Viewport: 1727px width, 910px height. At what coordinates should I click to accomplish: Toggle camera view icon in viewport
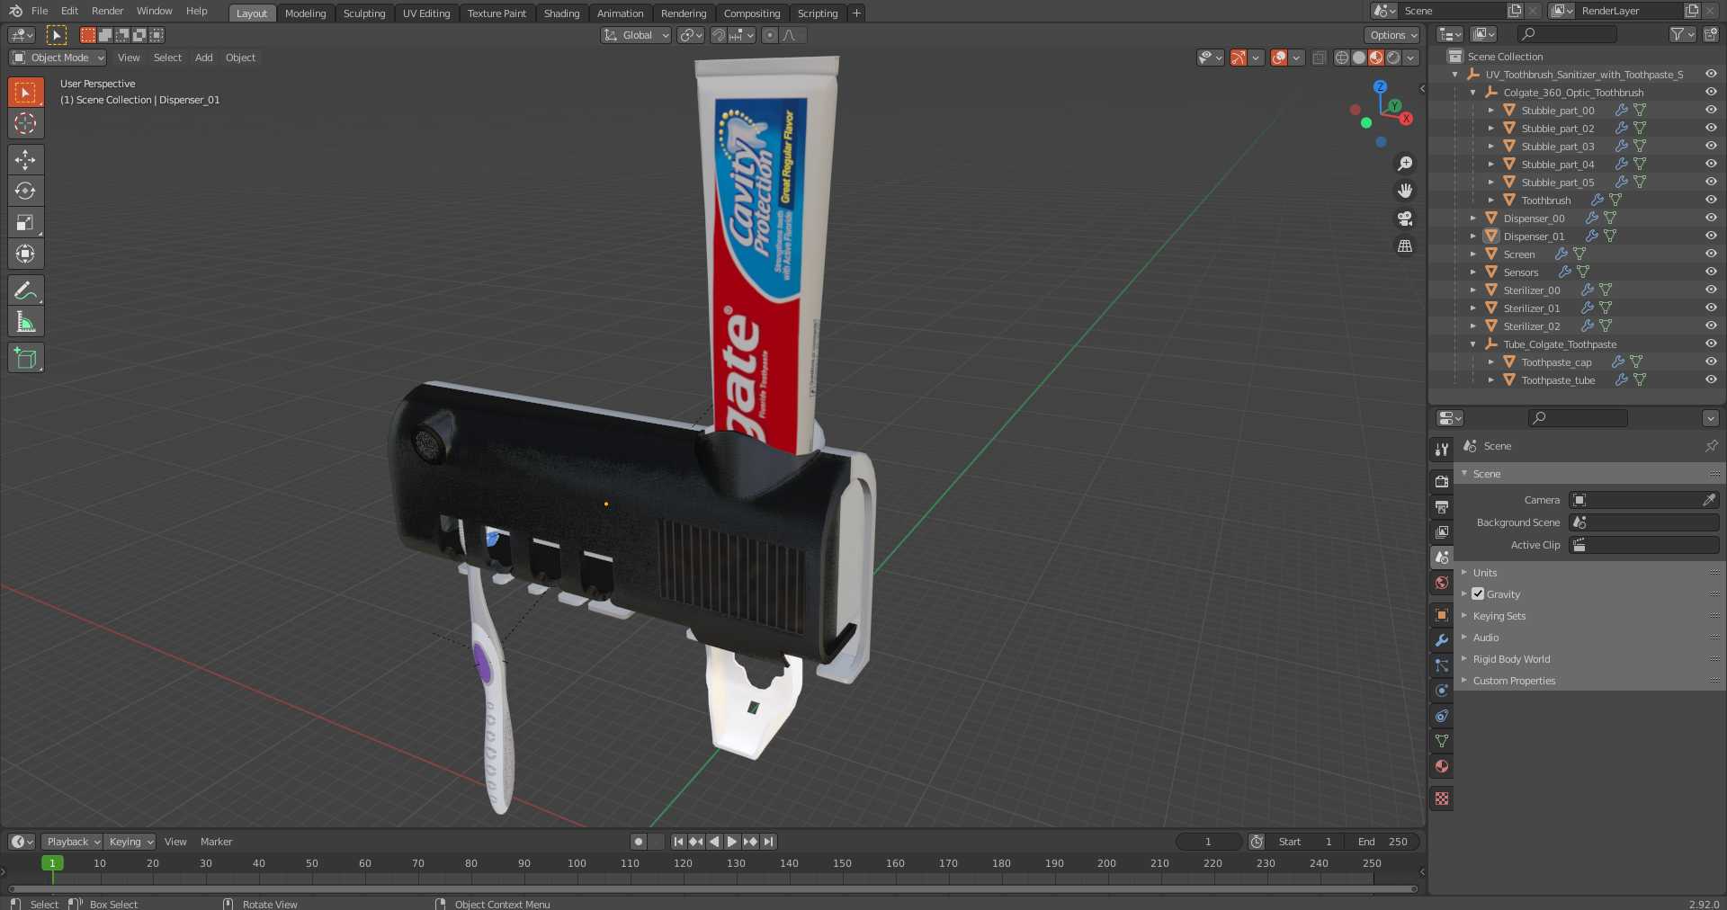tap(1405, 219)
